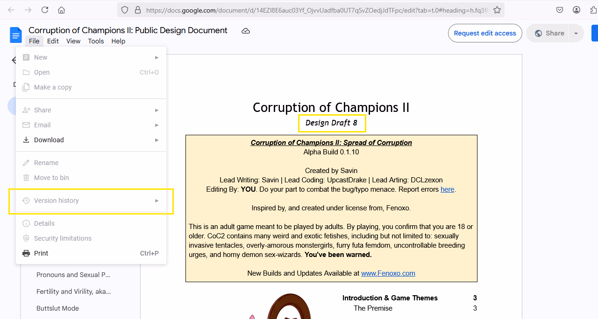Click the Google Docs home icon
The width and height of the screenshot is (598, 319).
pyautogui.click(x=16, y=35)
